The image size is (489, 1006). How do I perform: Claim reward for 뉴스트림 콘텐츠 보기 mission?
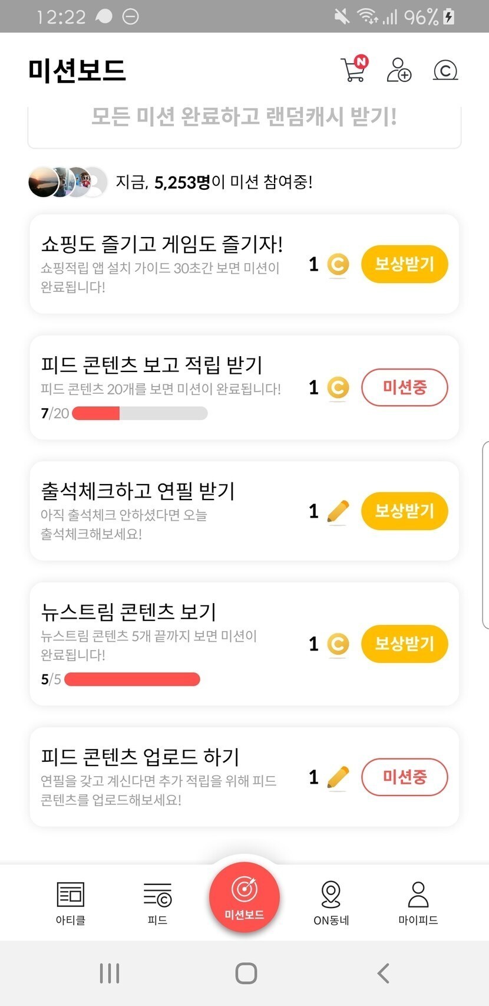tap(404, 643)
